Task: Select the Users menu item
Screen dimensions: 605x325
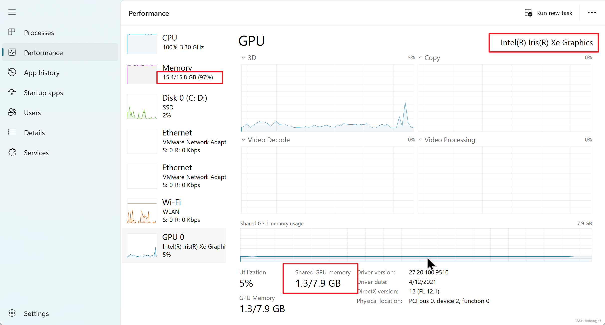Action: (32, 112)
